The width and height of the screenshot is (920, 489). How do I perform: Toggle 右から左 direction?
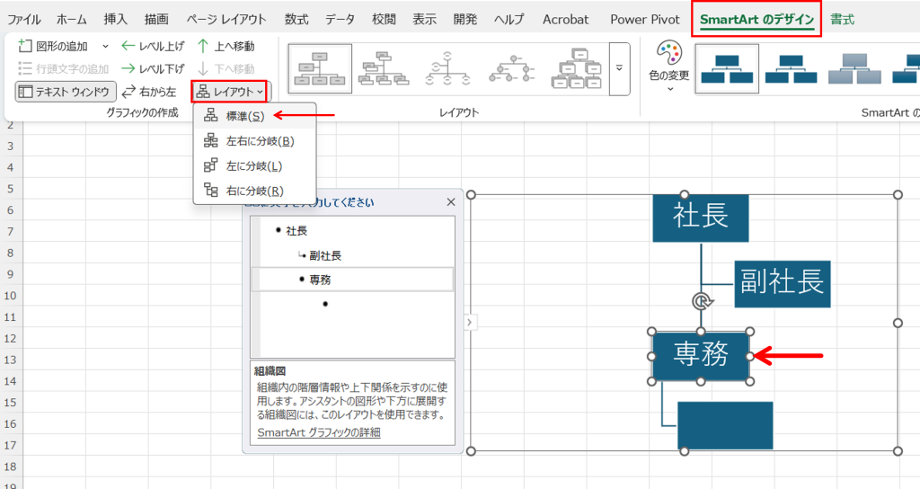[149, 91]
